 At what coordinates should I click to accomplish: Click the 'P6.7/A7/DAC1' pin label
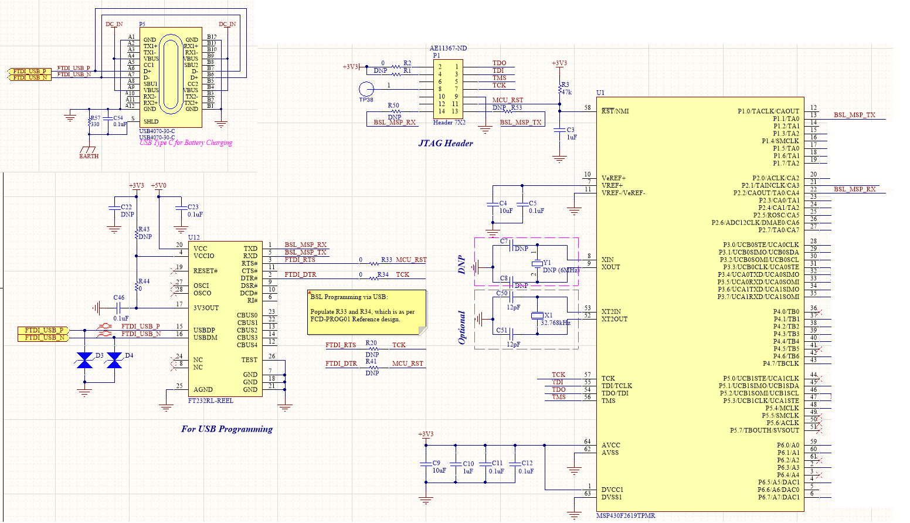(779, 497)
